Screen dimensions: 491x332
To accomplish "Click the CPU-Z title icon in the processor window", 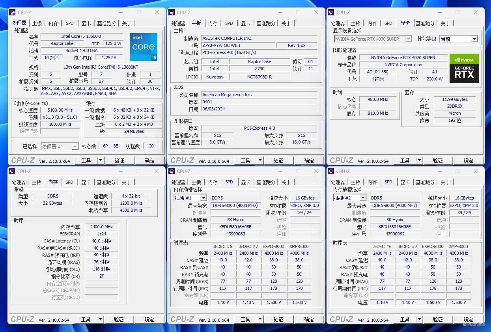I will tap(12, 13).
